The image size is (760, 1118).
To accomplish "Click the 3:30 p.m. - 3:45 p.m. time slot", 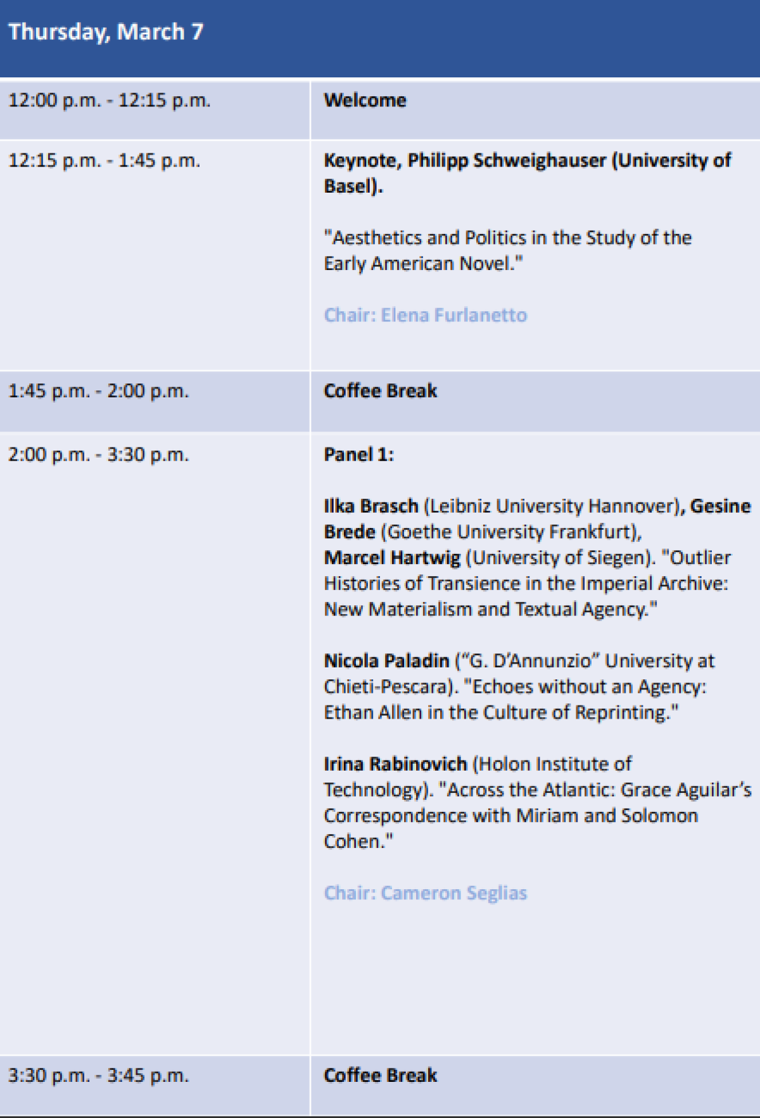I will click(x=98, y=1076).
